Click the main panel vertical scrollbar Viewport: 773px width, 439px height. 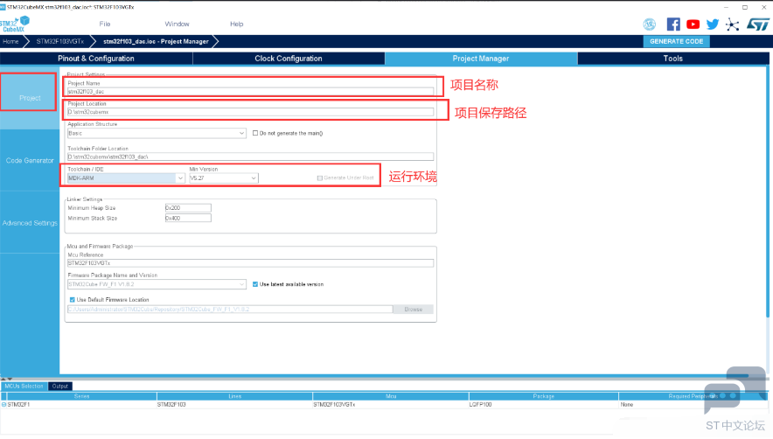pos(768,192)
